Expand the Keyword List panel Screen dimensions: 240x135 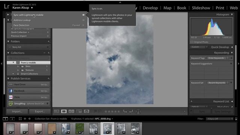click(232, 101)
